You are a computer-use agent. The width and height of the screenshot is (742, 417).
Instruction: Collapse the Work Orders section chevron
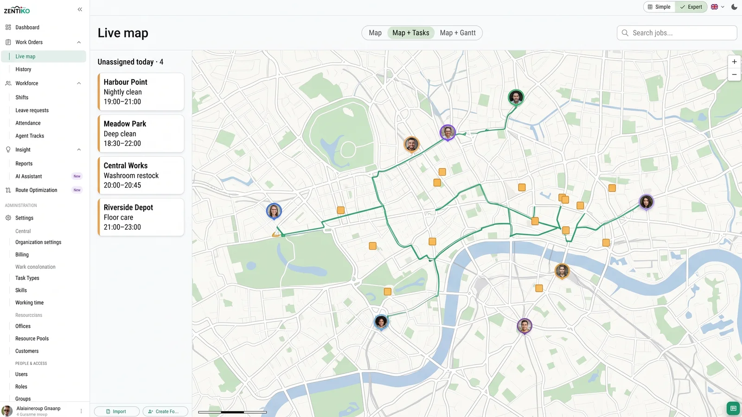pos(79,42)
